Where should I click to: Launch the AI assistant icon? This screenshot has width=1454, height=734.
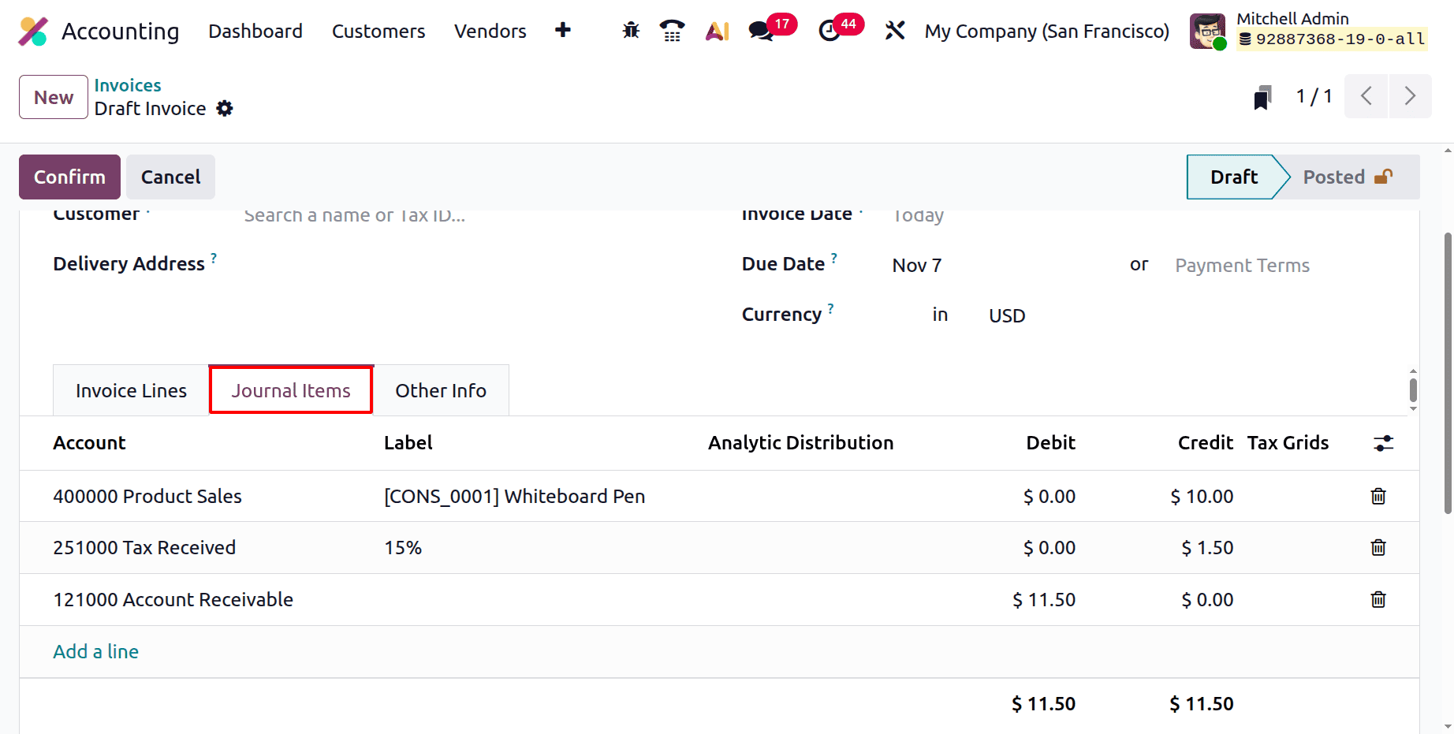point(716,30)
